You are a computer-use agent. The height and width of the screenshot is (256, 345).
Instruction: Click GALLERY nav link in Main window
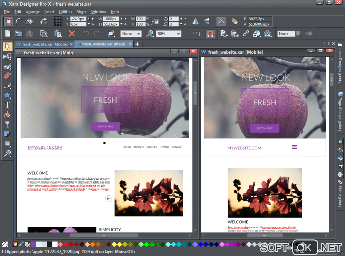coord(152,147)
